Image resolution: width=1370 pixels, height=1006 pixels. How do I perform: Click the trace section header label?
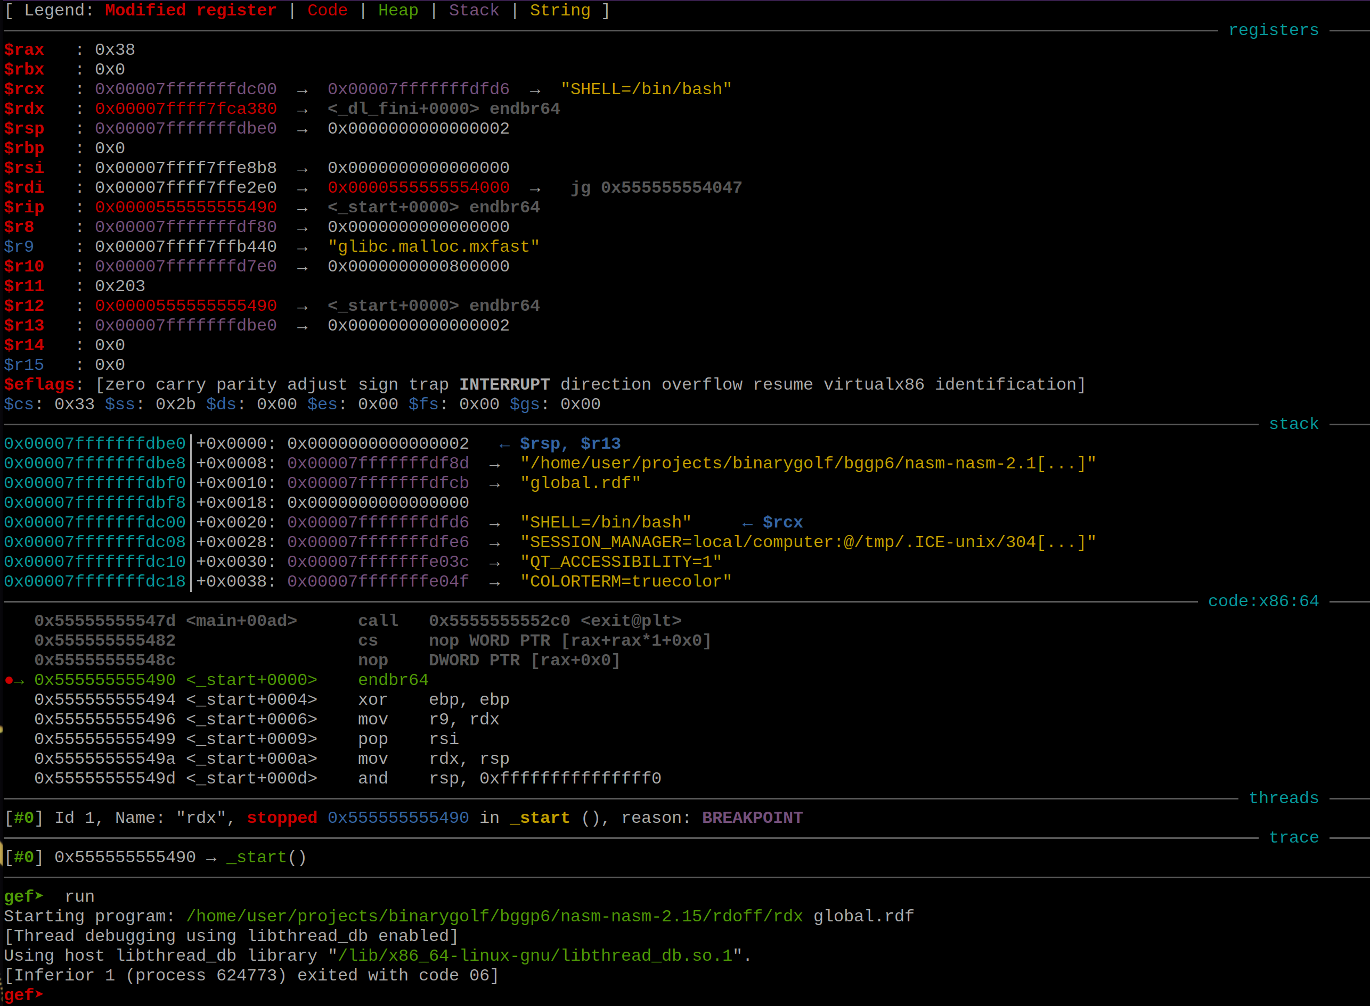(1293, 838)
